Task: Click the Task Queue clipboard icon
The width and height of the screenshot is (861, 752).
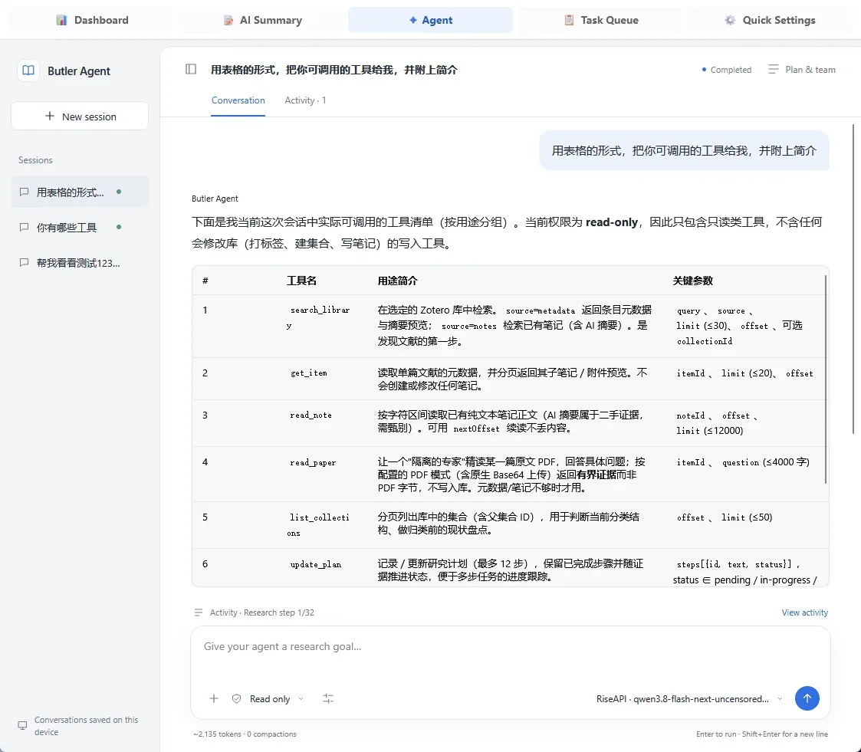Action: [569, 20]
